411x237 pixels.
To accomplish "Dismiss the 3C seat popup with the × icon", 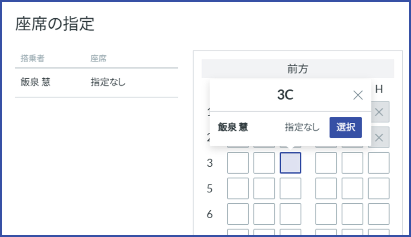I will point(358,95).
